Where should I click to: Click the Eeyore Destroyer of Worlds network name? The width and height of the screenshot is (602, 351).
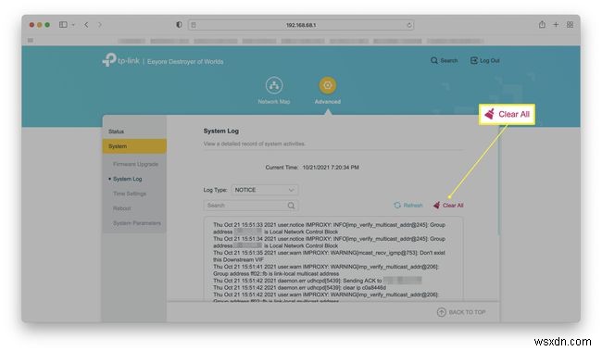185,61
